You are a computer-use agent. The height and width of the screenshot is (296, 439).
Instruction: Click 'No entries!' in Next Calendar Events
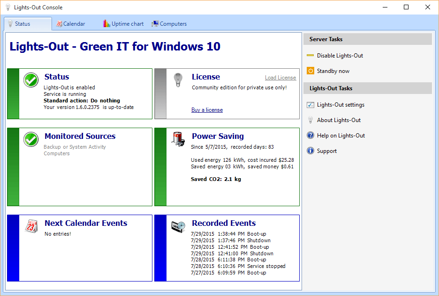coord(58,234)
